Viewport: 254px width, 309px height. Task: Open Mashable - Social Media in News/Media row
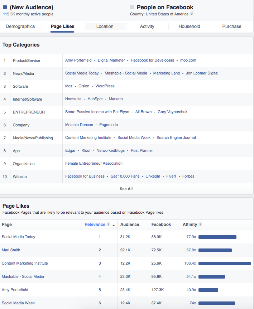pyautogui.click(x=126, y=73)
